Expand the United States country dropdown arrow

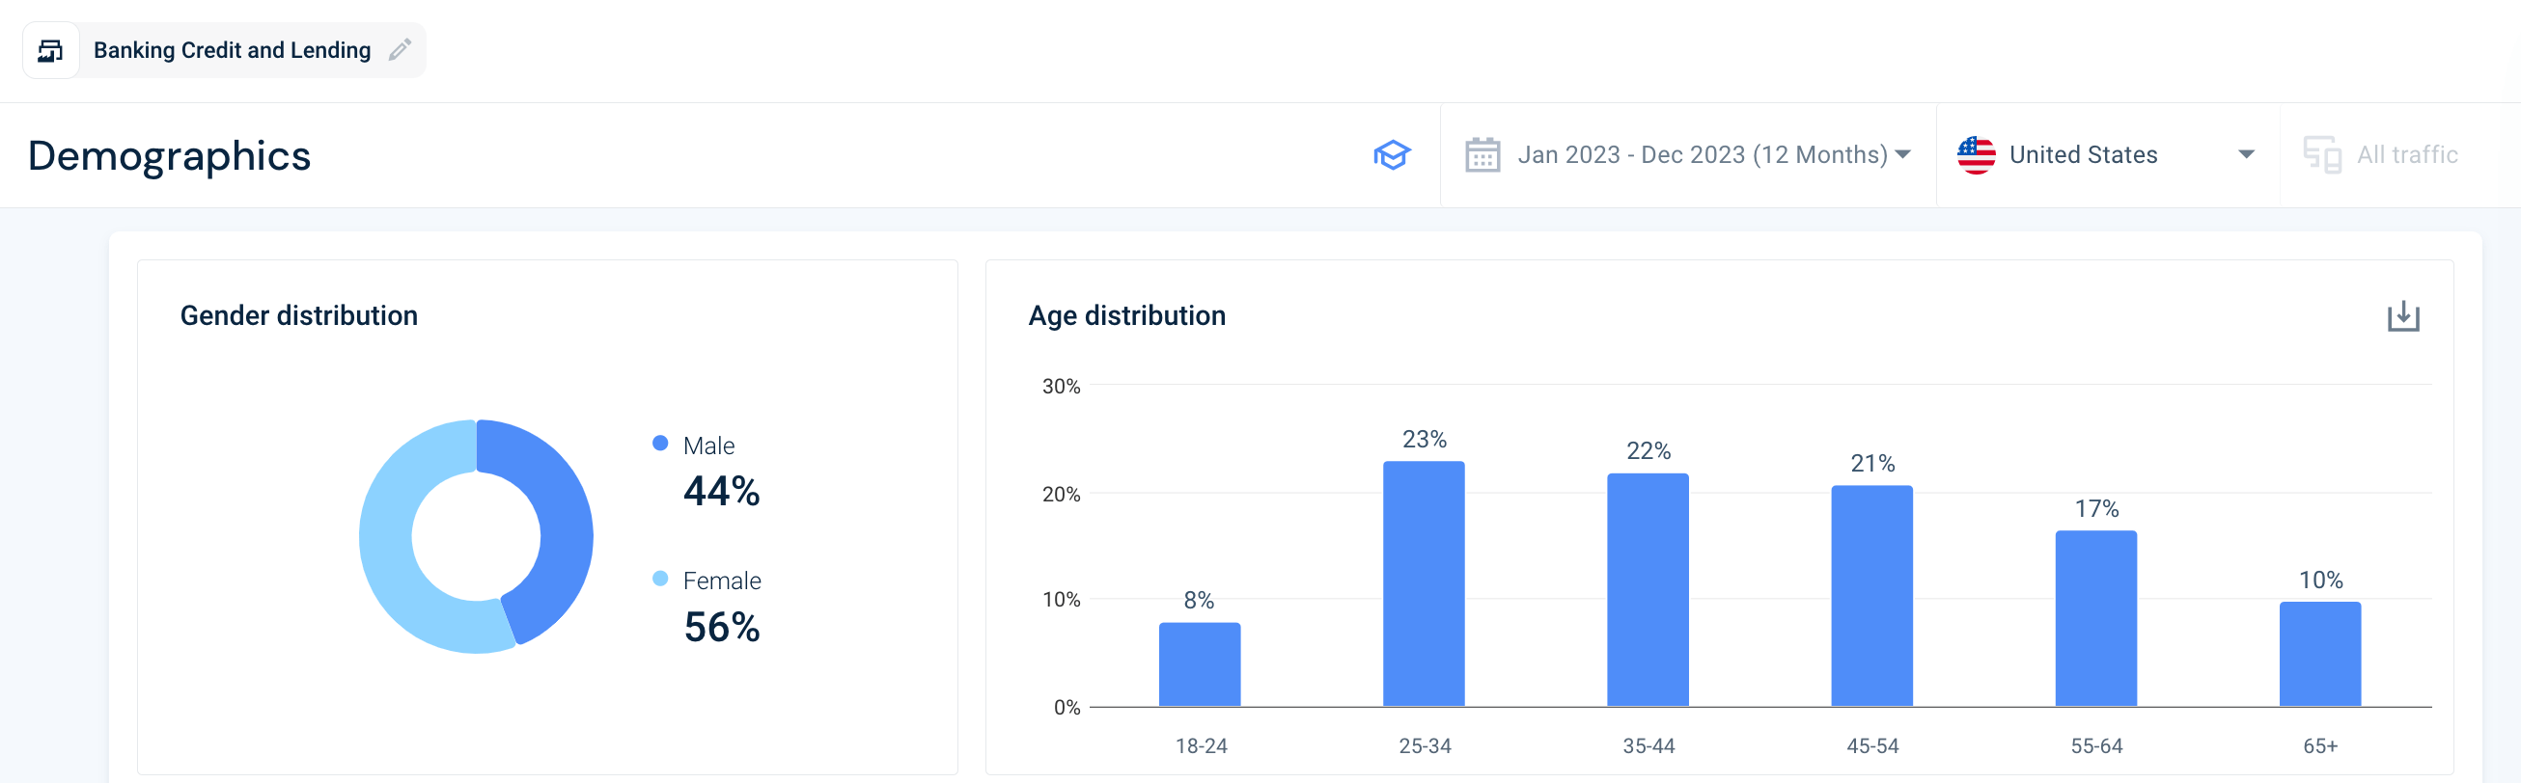click(2246, 154)
